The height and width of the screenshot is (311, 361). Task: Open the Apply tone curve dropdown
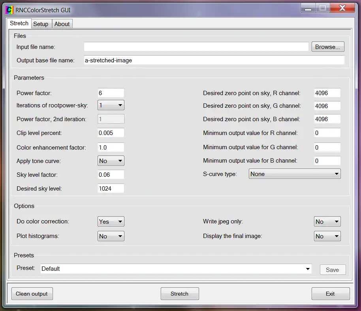[111, 161]
